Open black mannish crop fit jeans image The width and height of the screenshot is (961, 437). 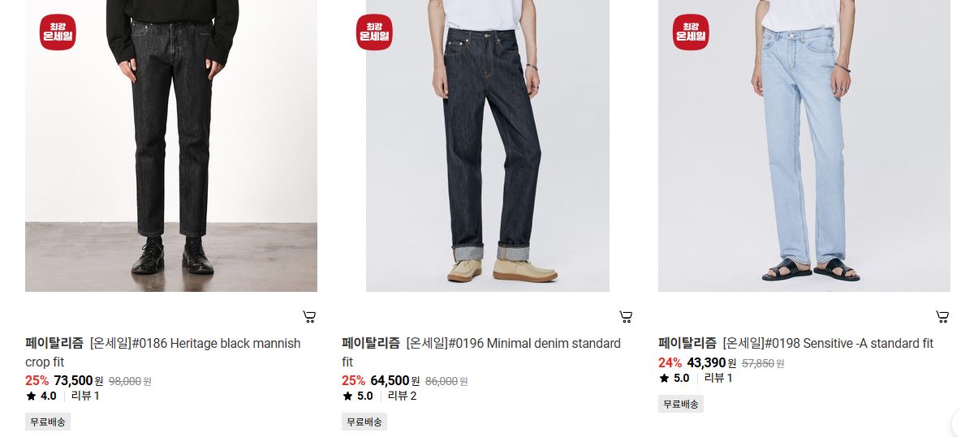(171, 146)
